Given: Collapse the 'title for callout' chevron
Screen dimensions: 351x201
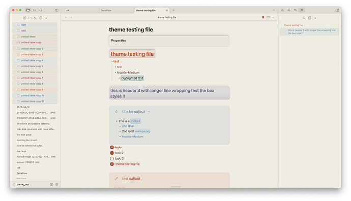Looking at the screenshot, I should click(149, 112).
